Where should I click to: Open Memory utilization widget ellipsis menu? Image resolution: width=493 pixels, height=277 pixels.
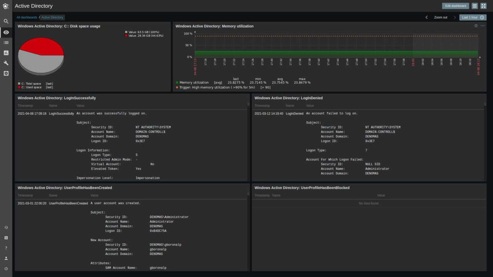(x=483, y=26)
